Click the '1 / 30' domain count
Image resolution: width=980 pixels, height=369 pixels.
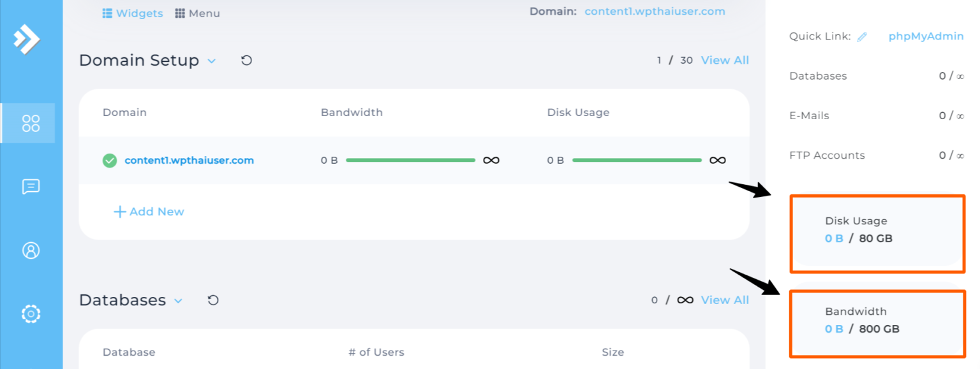coord(675,61)
